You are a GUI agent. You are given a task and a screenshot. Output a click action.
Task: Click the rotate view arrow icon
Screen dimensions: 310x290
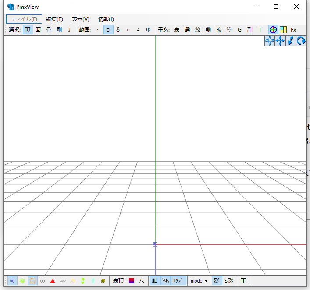pyautogui.click(x=301, y=41)
